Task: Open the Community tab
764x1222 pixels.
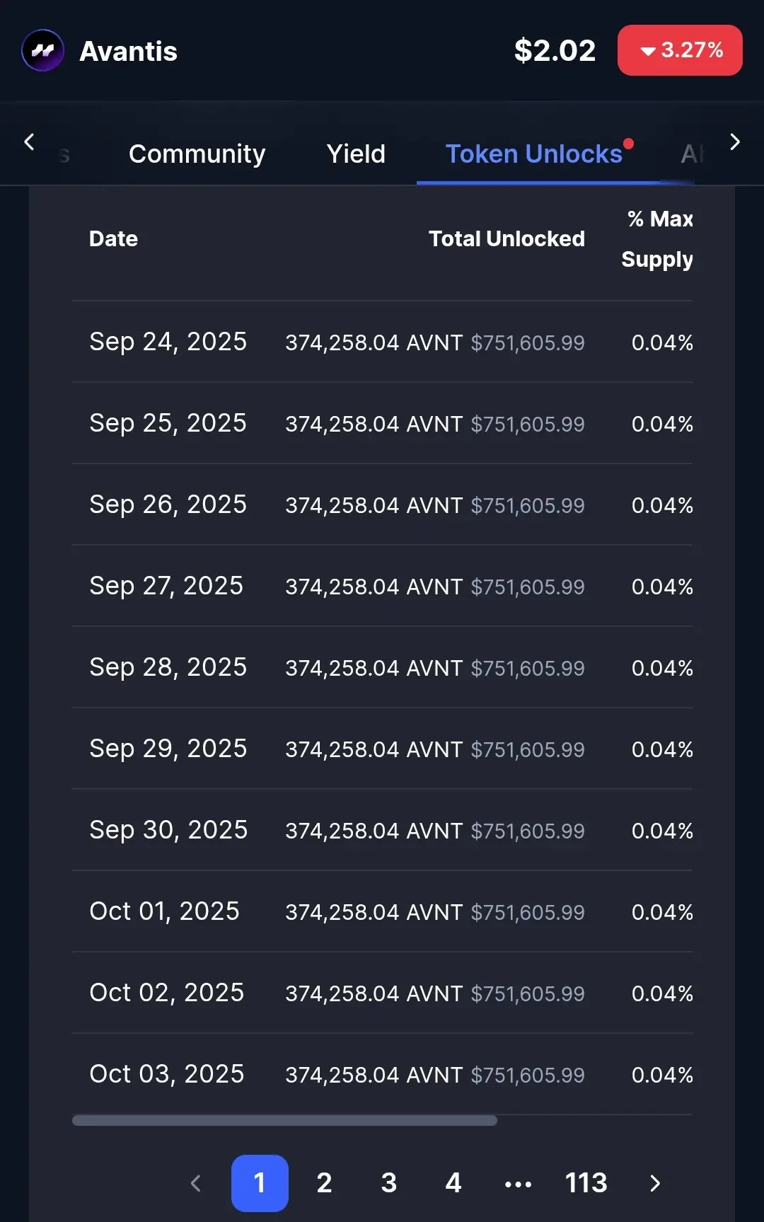Action: [197, 154]
